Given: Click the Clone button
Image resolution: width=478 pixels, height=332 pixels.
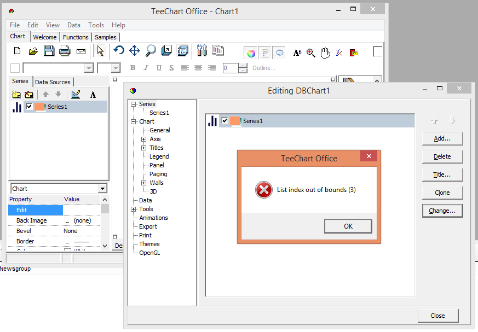Looking at the screenshot, I should (442, 193).
